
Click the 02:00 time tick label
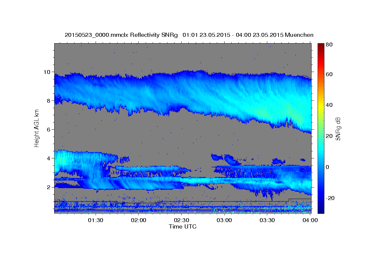tap(139, 220)
